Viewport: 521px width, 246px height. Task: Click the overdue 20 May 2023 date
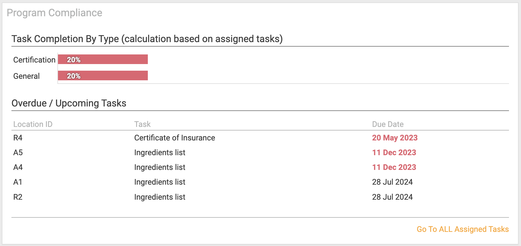(x=395, y=138)
